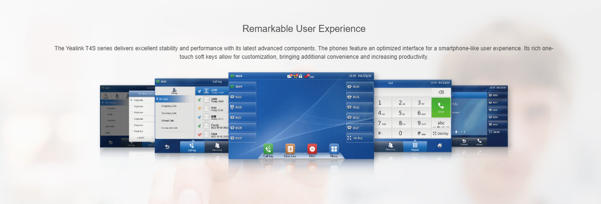The height and width of the screenshot is (204, 601).
Task: Tap the home icon on Dial screen
Action: [x=440, y=146]
